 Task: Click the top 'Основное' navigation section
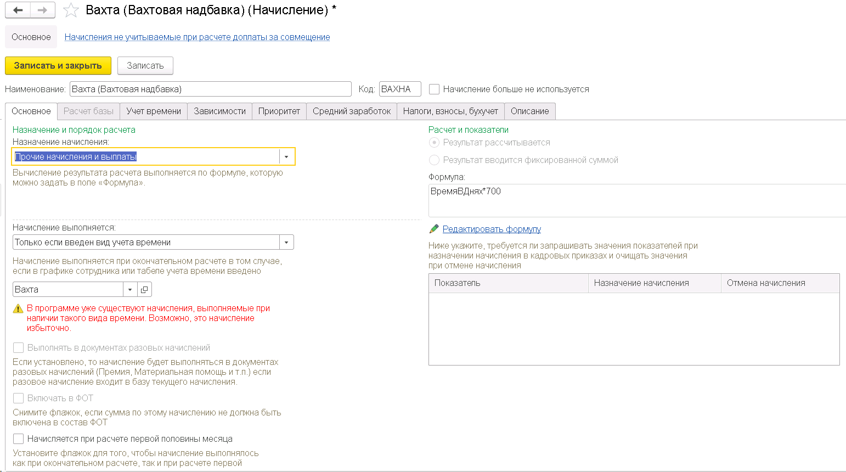click(x=31, y=37)
